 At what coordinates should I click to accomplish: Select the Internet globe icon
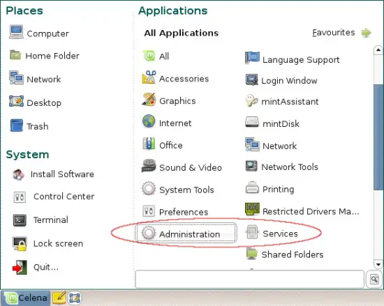149,121
